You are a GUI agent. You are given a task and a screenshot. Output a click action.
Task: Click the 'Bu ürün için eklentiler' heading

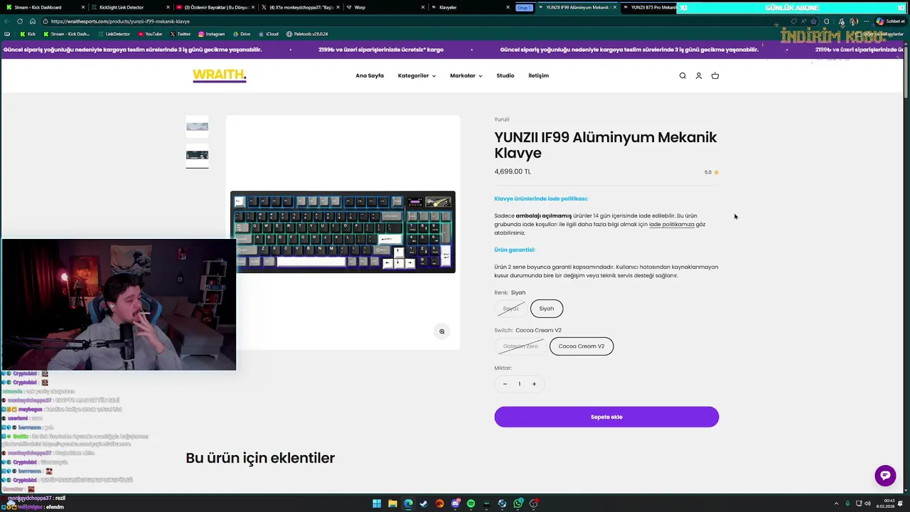pyautogui.click(x=260, y=458)
